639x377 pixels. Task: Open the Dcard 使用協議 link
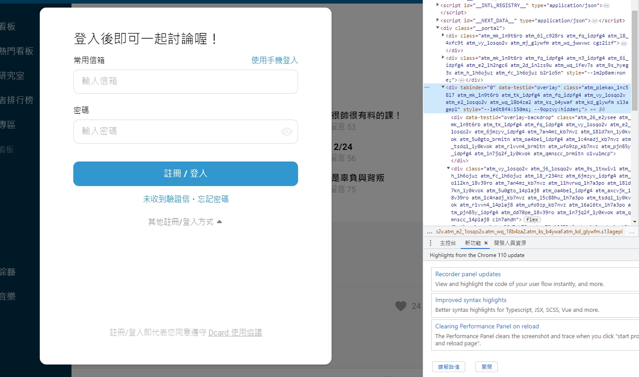click(x=235, y=332)
